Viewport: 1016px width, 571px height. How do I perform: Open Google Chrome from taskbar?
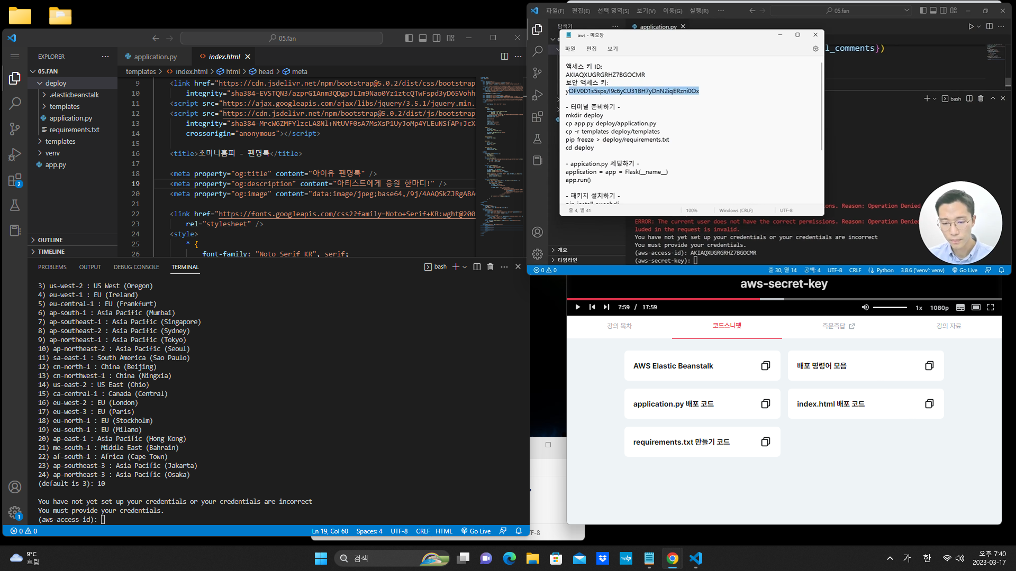click(673, 558)
